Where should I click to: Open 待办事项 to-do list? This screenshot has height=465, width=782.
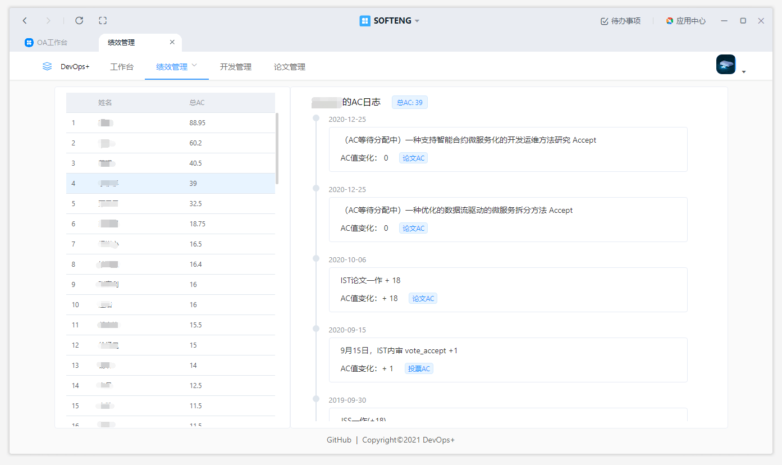tap(620, 21)
